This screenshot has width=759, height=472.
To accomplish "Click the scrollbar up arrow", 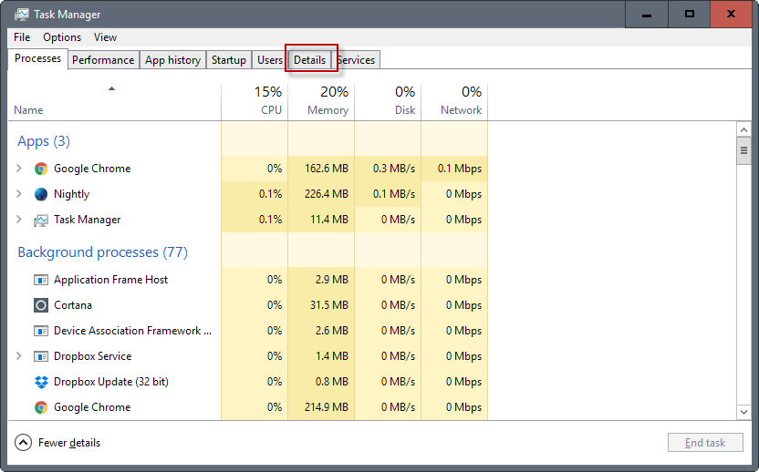I will point(744,130).
